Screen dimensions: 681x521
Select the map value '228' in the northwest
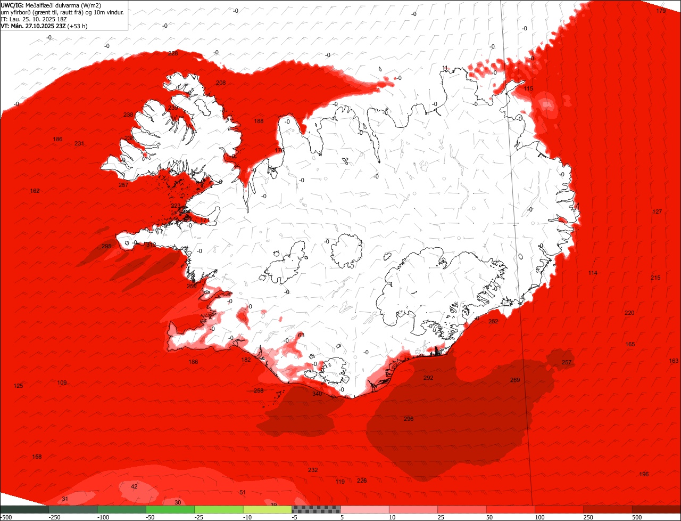click(x=173, y=53)
